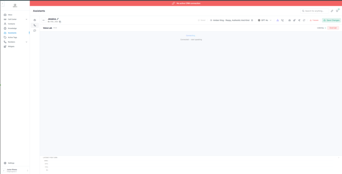The width and height of the screenshot is (342, 174).
Task: Open the Widgets page
Action: (x=11, y=46)
